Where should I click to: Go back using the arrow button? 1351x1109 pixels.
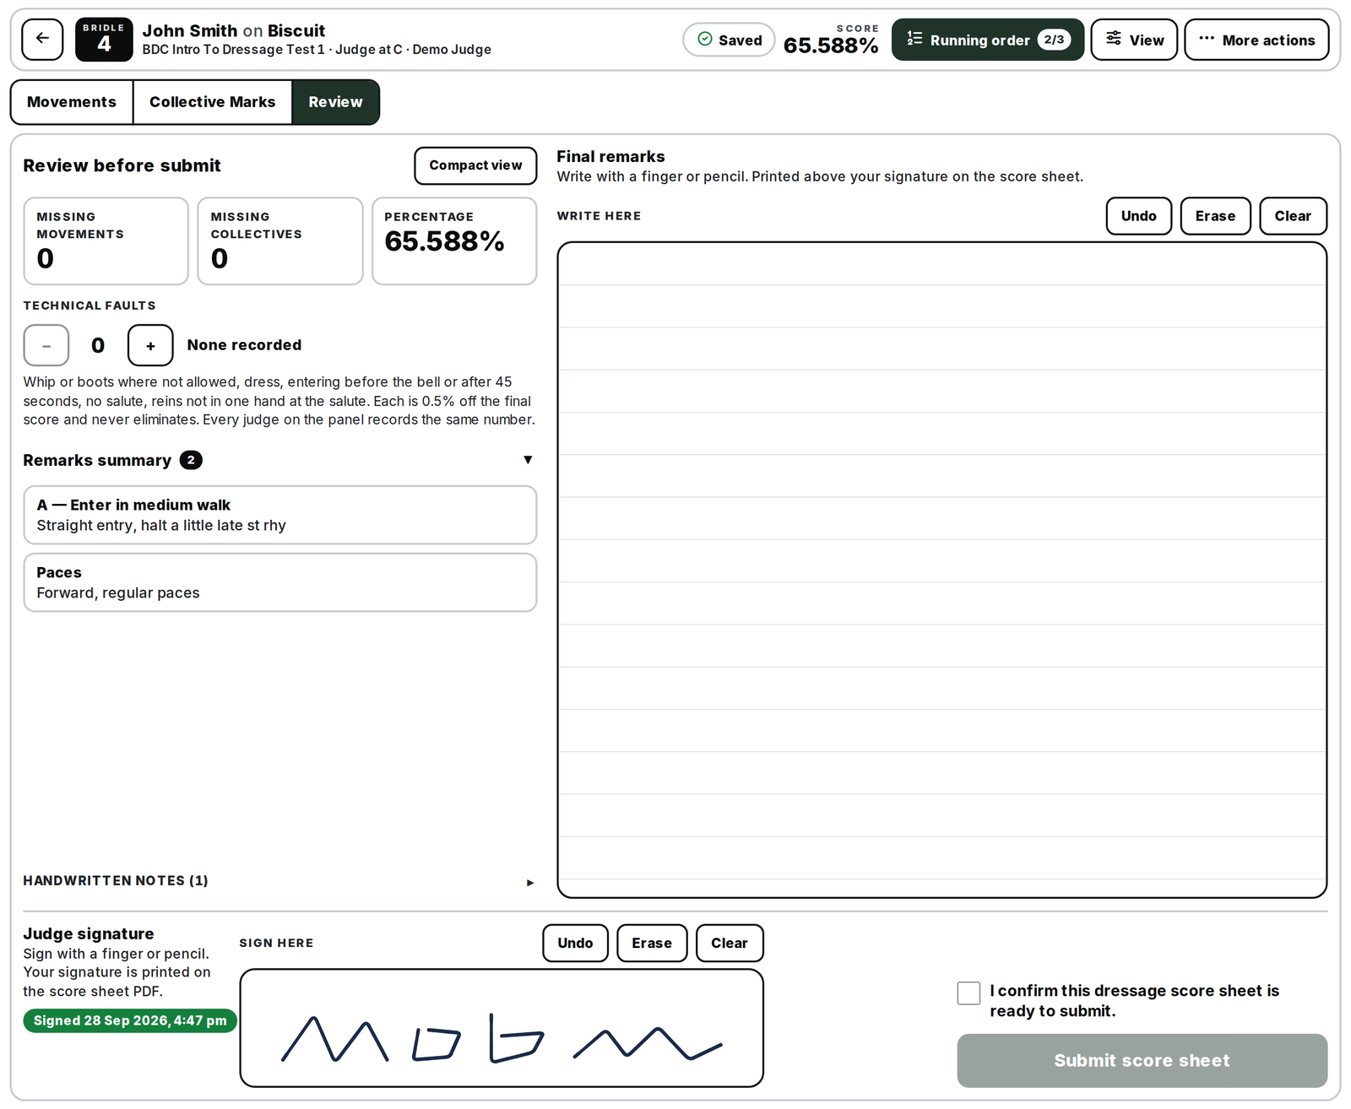point(42,39)
